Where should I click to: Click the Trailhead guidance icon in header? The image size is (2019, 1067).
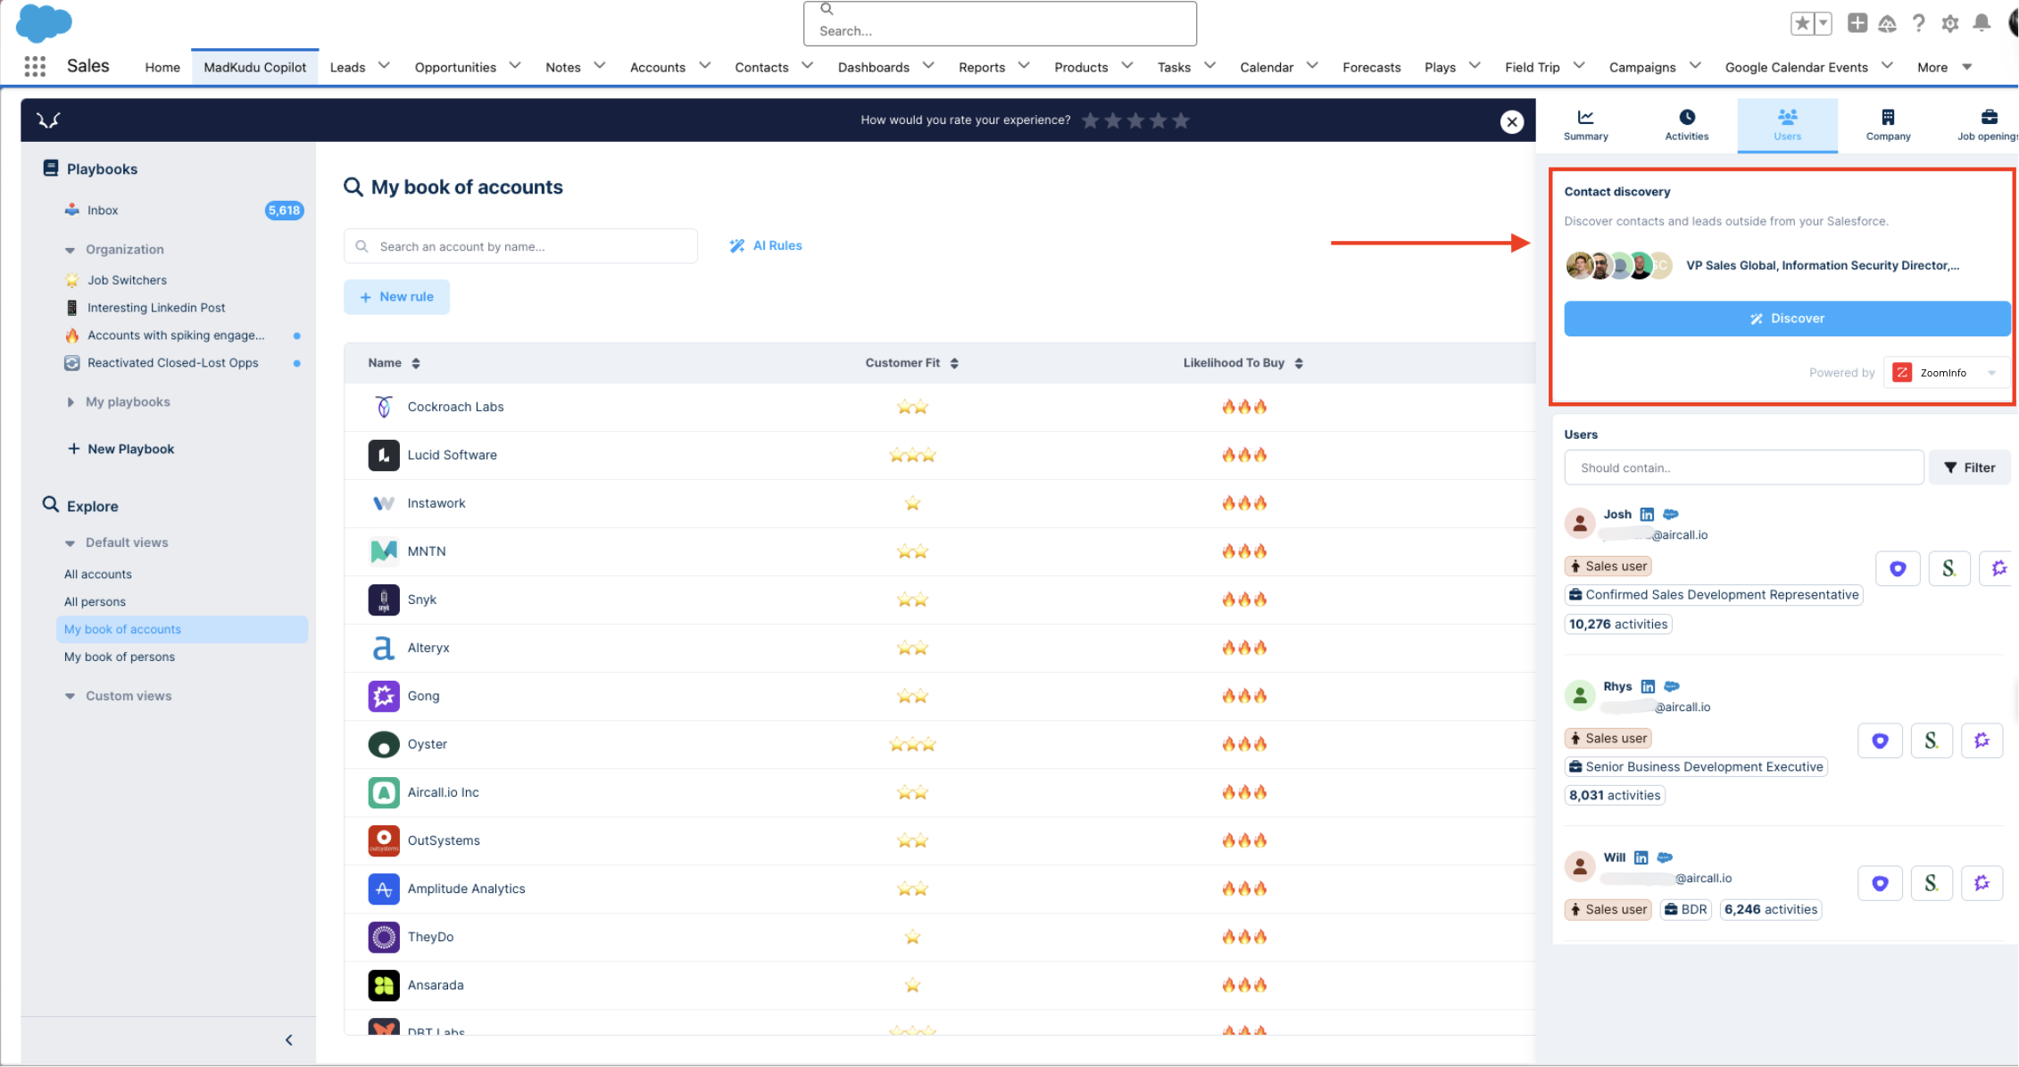coord(1887,24)
